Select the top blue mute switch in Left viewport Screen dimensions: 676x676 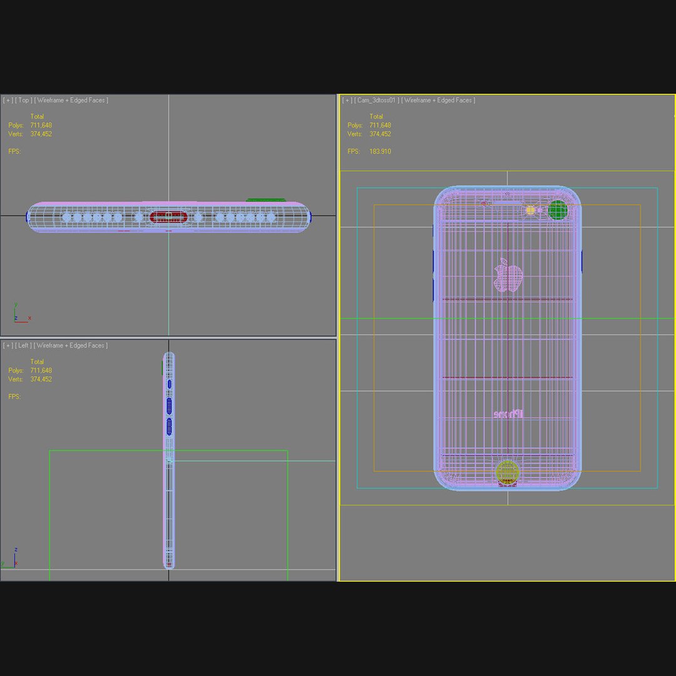(169, 384)
